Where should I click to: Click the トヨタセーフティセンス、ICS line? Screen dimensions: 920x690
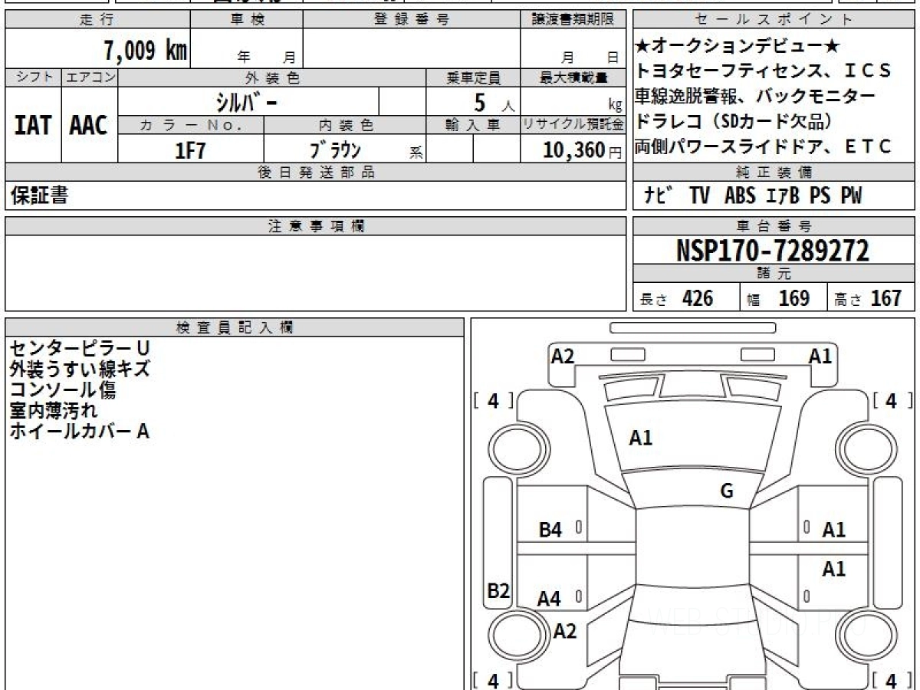tap(764, 71)
